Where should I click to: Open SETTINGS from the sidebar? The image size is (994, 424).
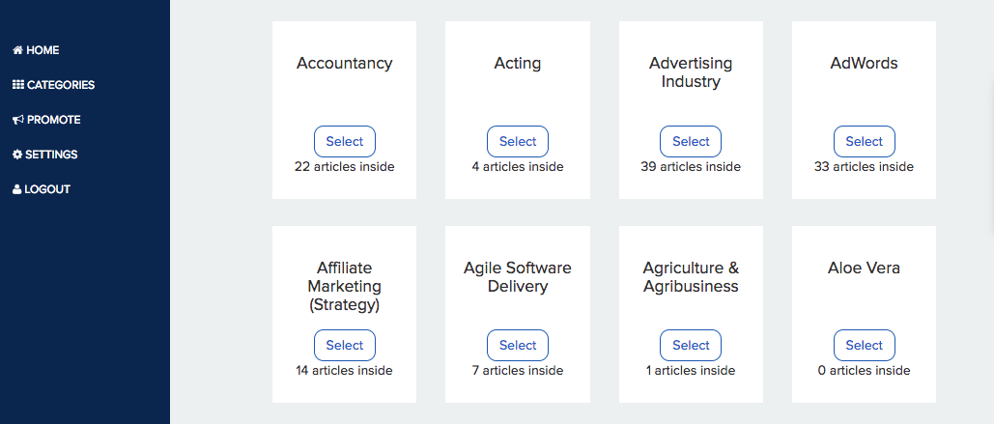pos(51,155)
